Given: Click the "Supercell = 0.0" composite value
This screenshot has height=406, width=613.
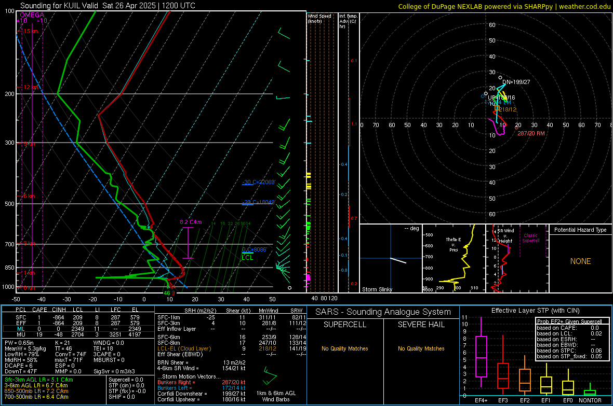Looking at the screenshot, I should 126,380.
